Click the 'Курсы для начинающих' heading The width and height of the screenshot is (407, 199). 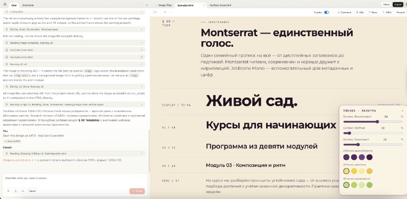coord(271,125)
